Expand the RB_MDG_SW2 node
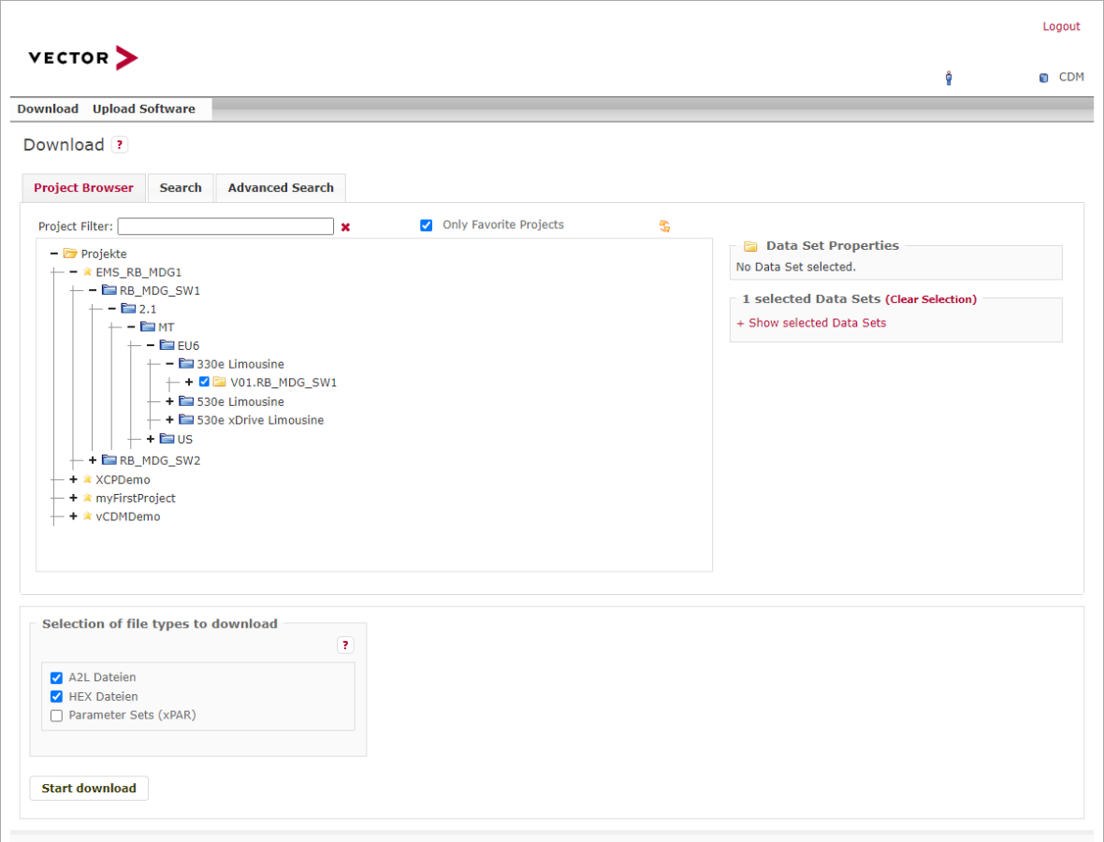 (93, 459)
